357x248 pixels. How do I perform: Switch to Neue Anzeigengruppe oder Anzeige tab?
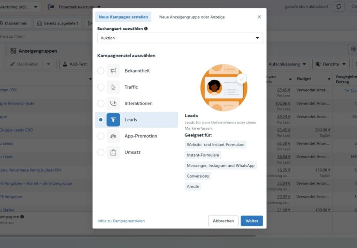[x=192, y=17]
